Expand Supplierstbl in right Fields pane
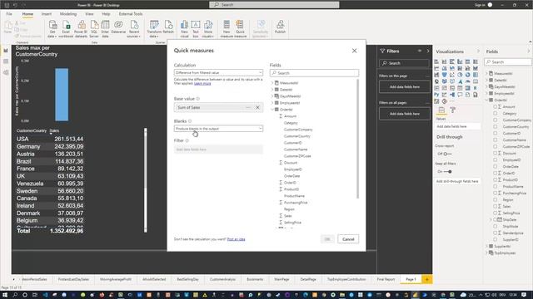Screen dimensions: 533x299 [x=486, y=246]
